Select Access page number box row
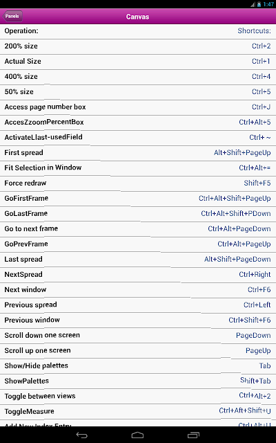The width and height of the screenshot is (276, 443). point(138,108)
